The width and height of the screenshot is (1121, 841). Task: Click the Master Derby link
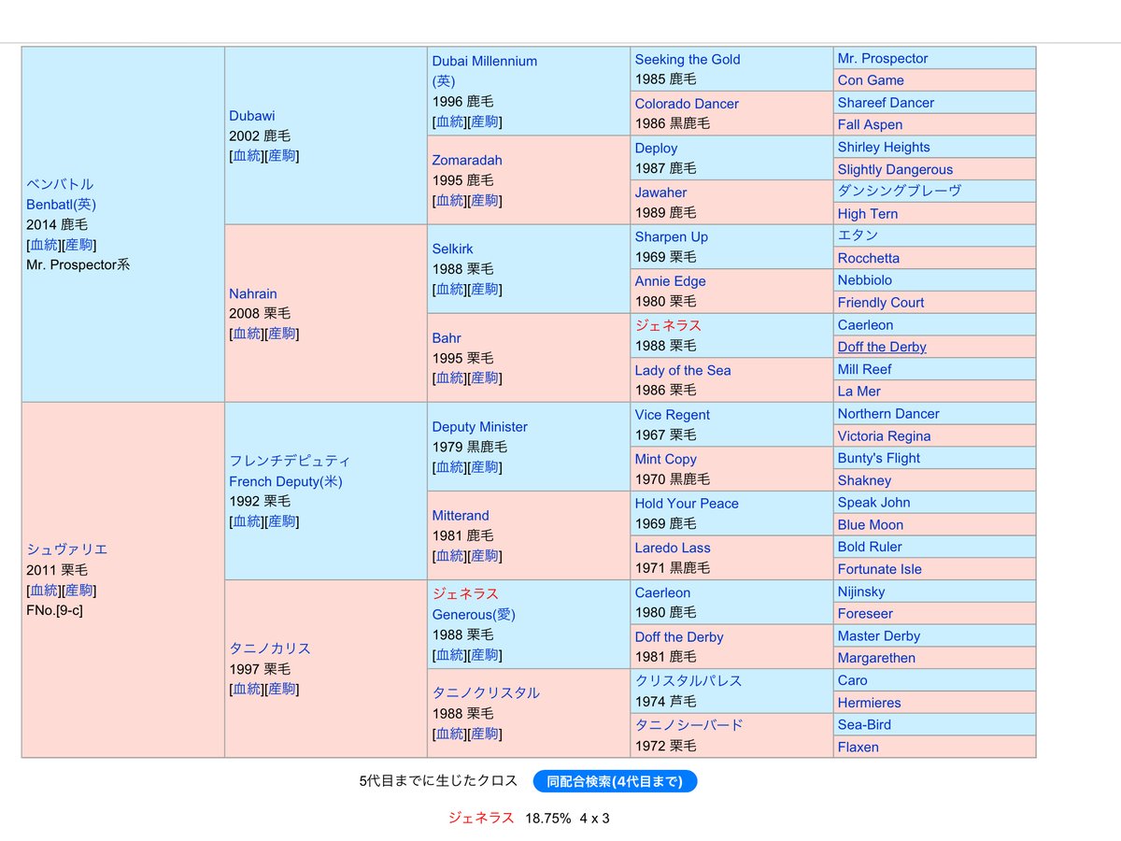point(879,636)
